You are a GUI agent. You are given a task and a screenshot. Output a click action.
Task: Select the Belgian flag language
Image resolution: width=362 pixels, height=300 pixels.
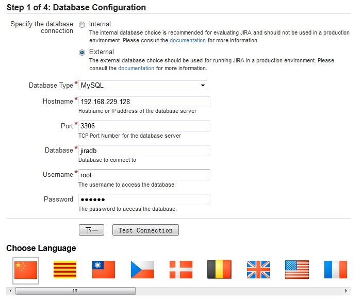[x=219, y=270]
